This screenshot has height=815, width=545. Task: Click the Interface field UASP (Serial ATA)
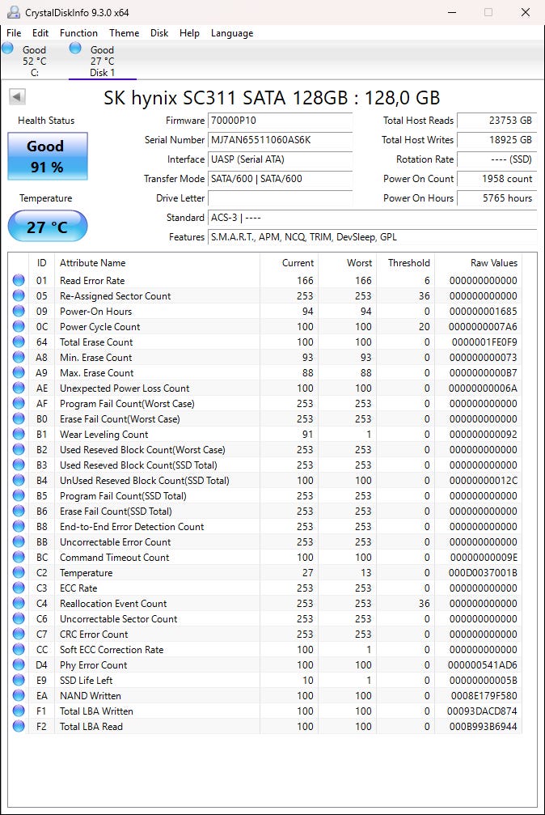click(280, 159)
